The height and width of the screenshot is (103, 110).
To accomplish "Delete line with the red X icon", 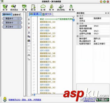I will point(29,27).
